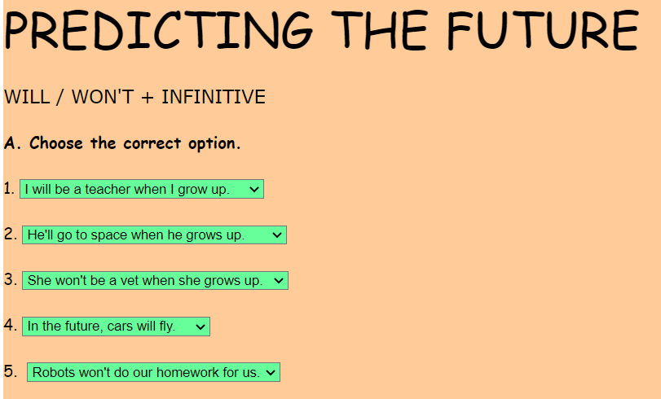Click the word 'FUTURE' in the heading
Viewport: 661px width, 399px height.
tap(541, 31)
